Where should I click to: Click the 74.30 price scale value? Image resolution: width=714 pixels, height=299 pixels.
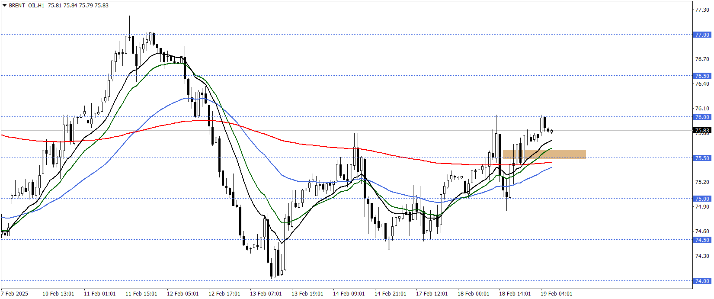(x=702, y=256)
